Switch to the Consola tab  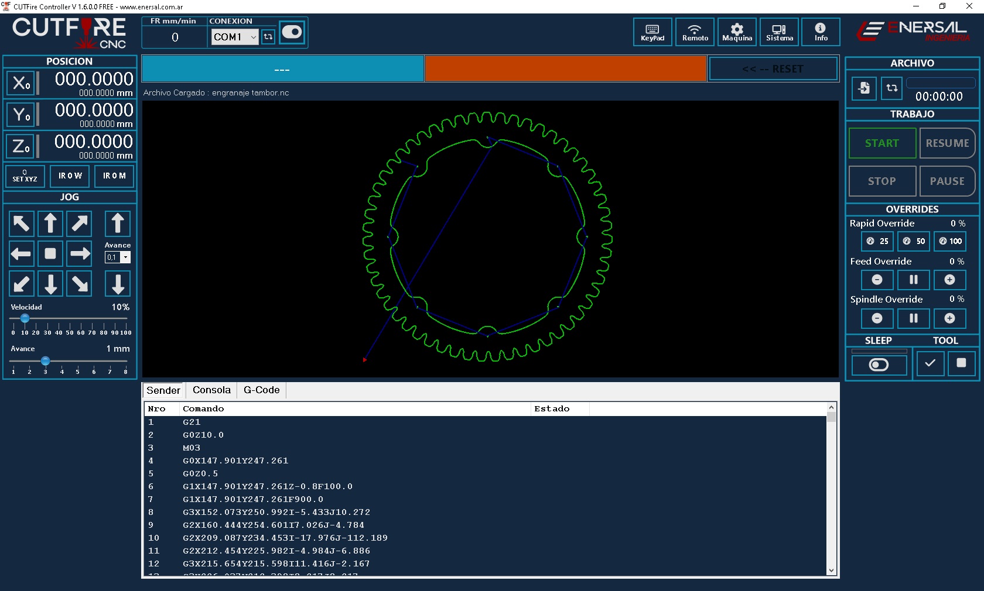coord(211,390)
